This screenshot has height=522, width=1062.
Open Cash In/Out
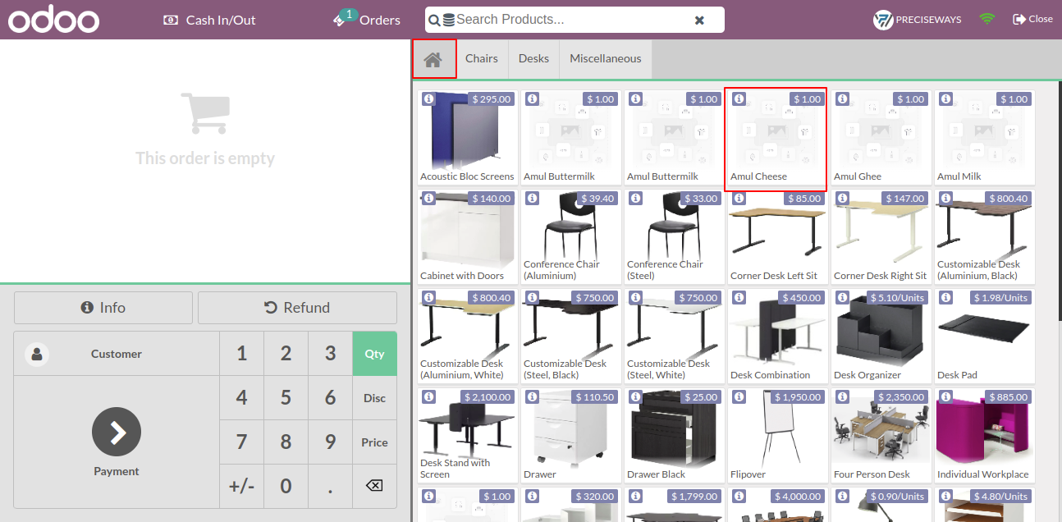pyautogui.click(x=209, y=20)
